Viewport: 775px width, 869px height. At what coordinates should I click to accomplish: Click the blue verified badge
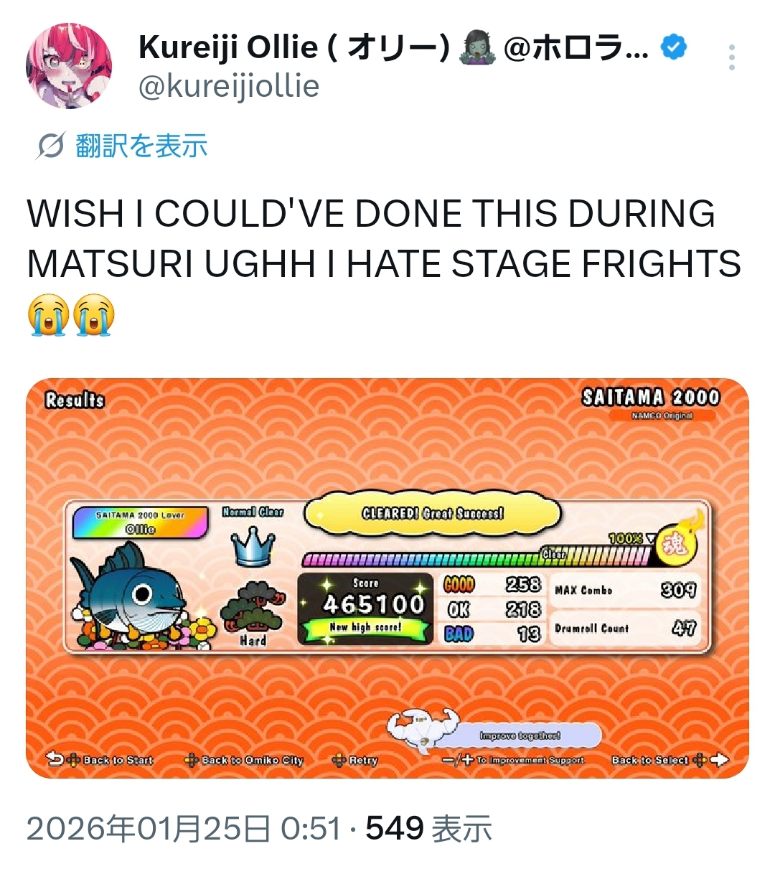(673, 47)
